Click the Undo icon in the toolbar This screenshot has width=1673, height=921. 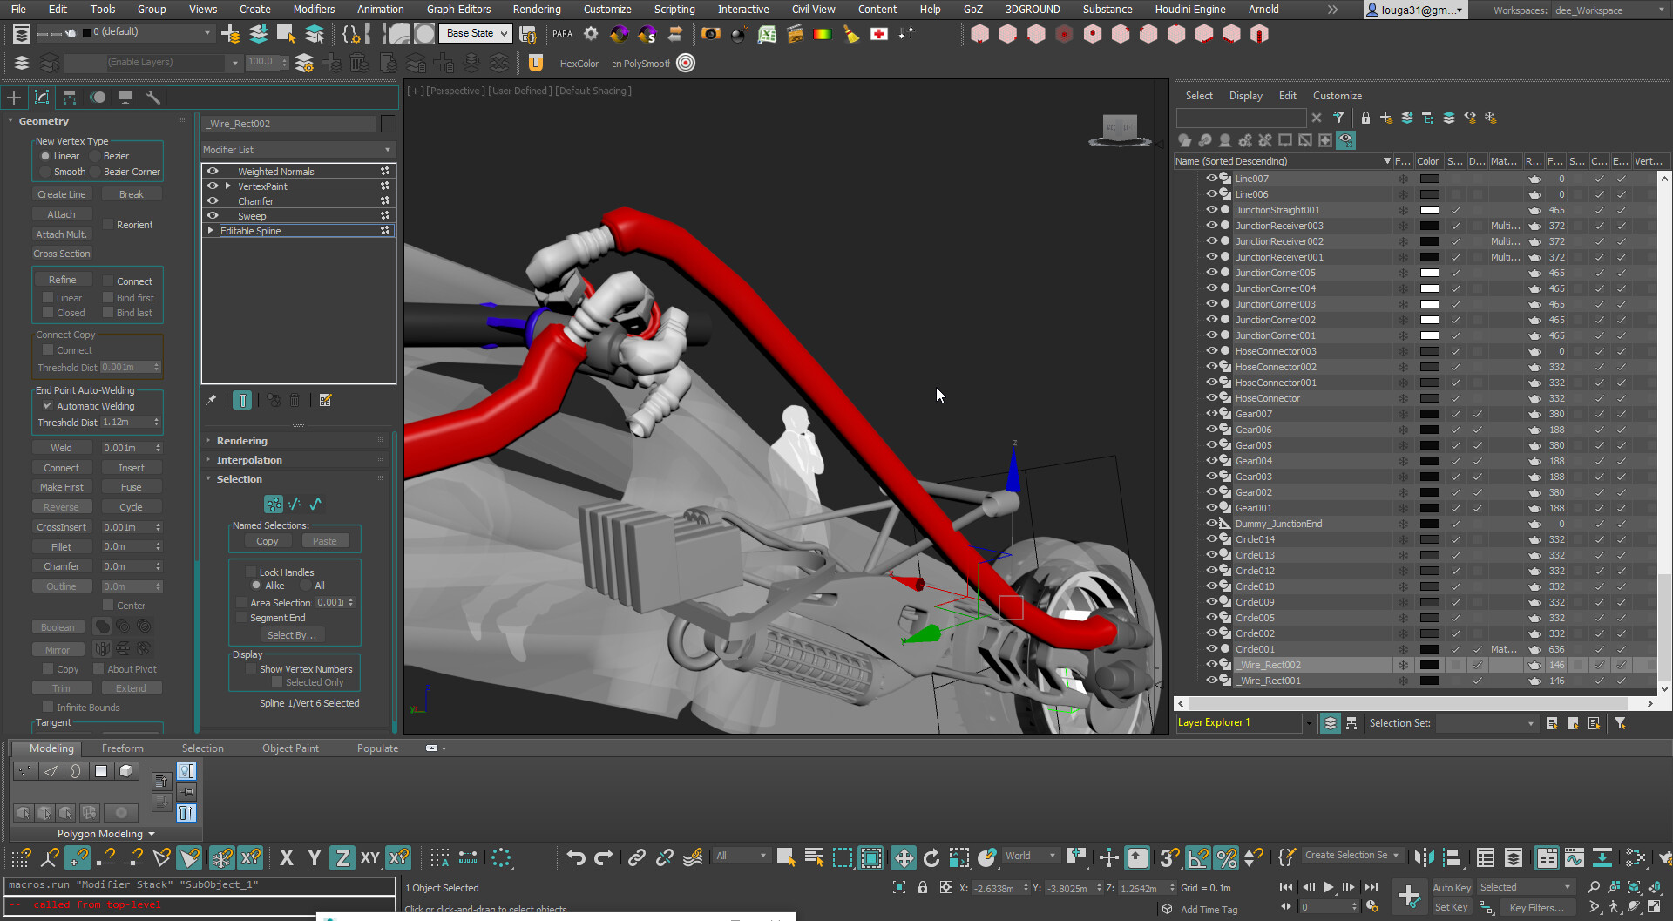575,858
